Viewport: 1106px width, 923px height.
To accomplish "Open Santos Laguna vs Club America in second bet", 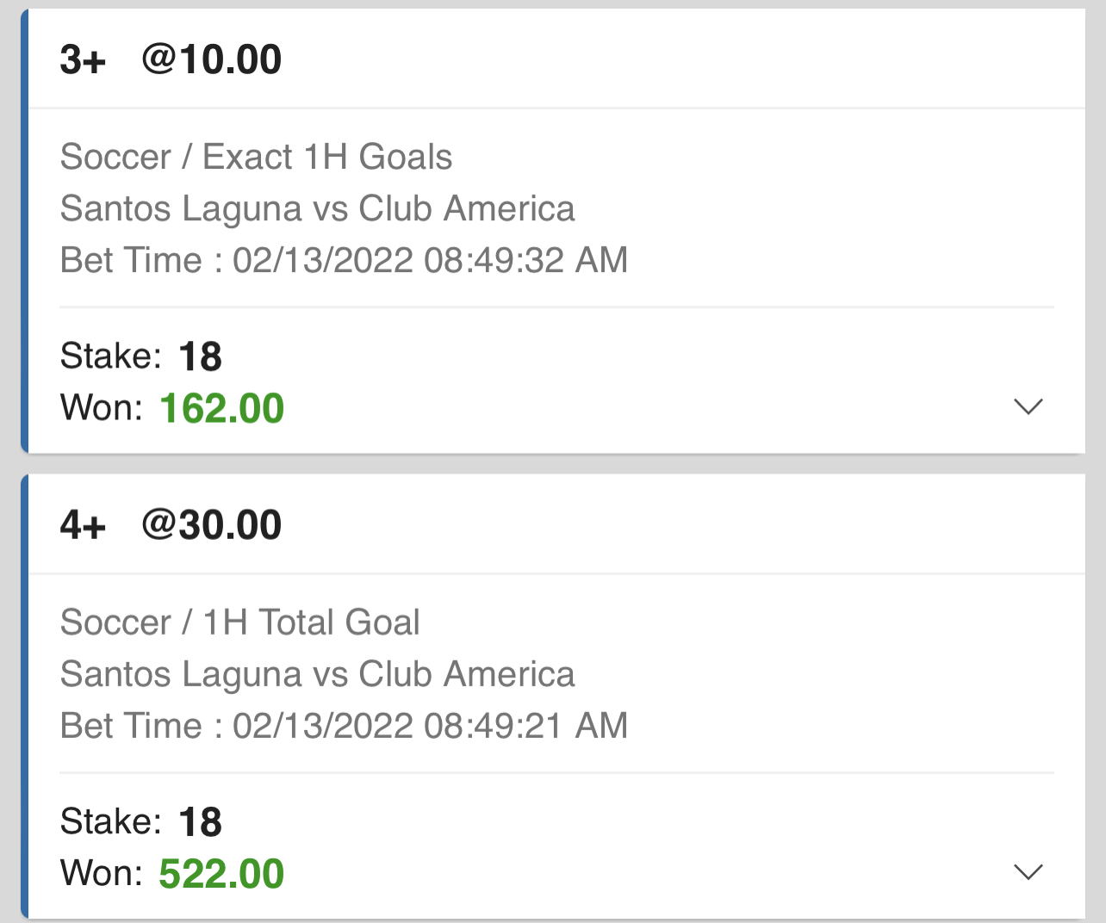I will (x=317, y=674).
